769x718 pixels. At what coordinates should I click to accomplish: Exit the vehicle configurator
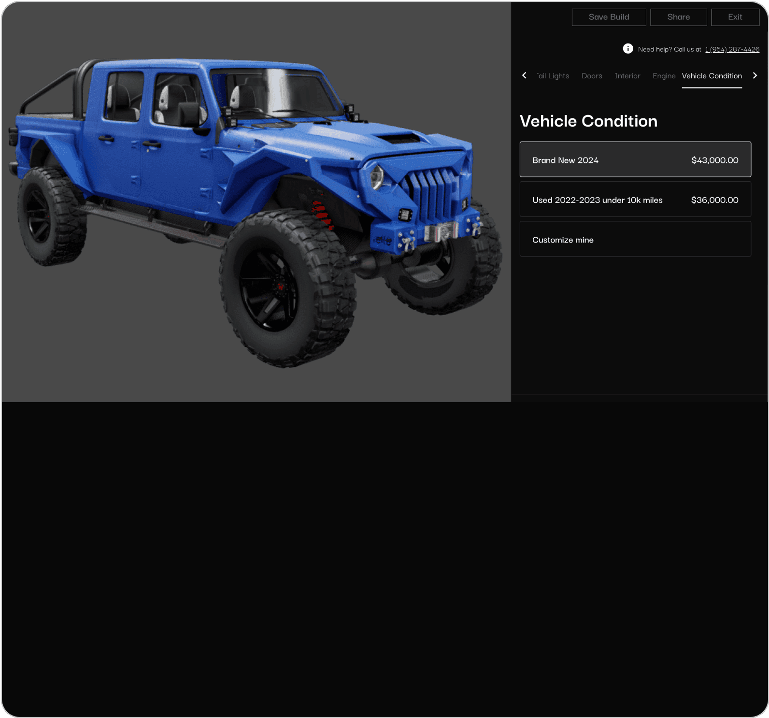coord(735,17)
